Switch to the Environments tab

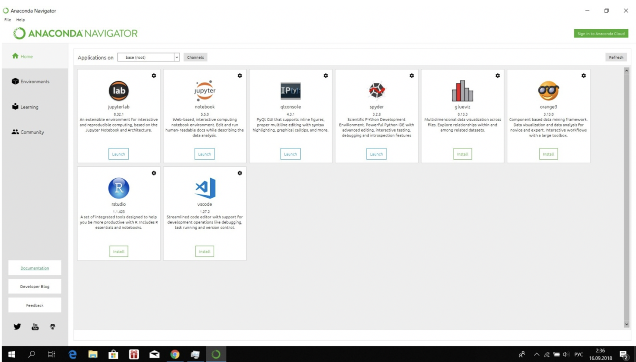click(x=35, y=81)
